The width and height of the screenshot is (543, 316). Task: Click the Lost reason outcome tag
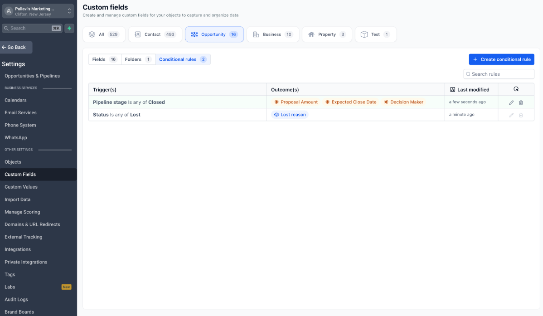coord(290,115)
